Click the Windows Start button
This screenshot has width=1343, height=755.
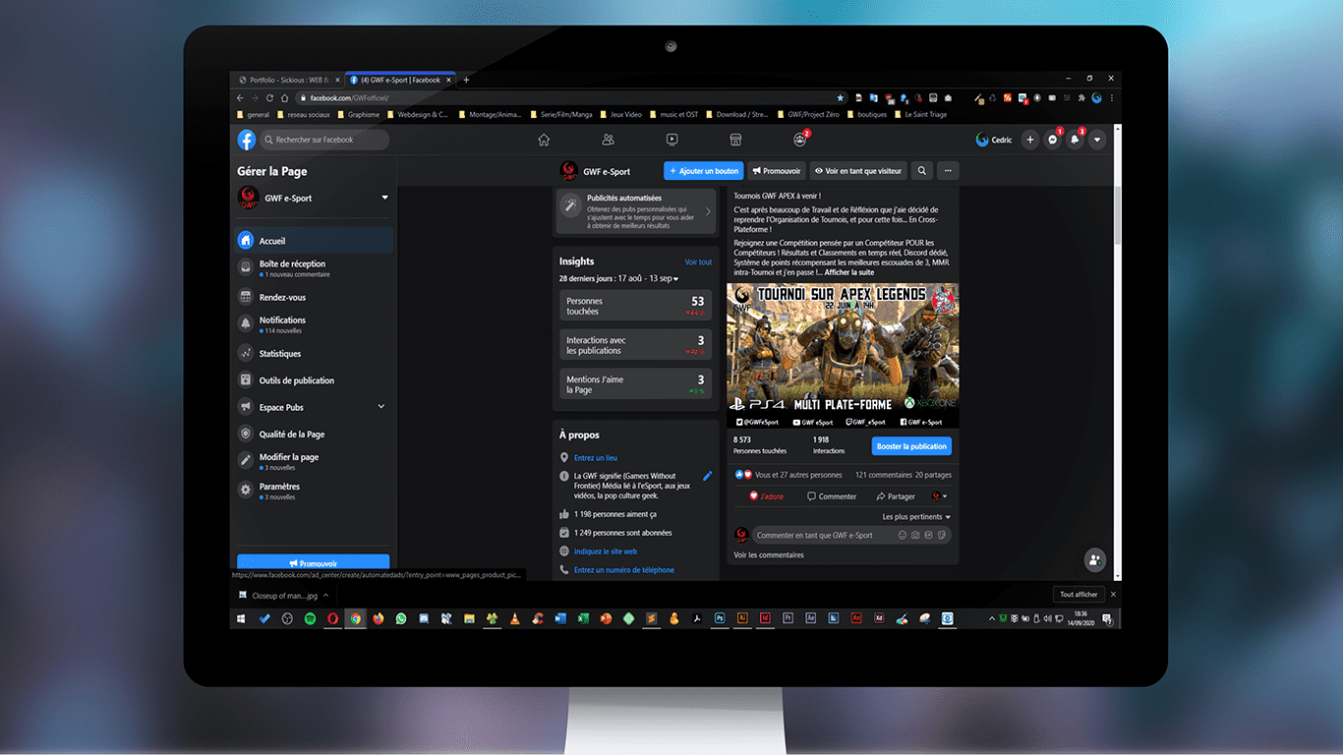point(241,618)
